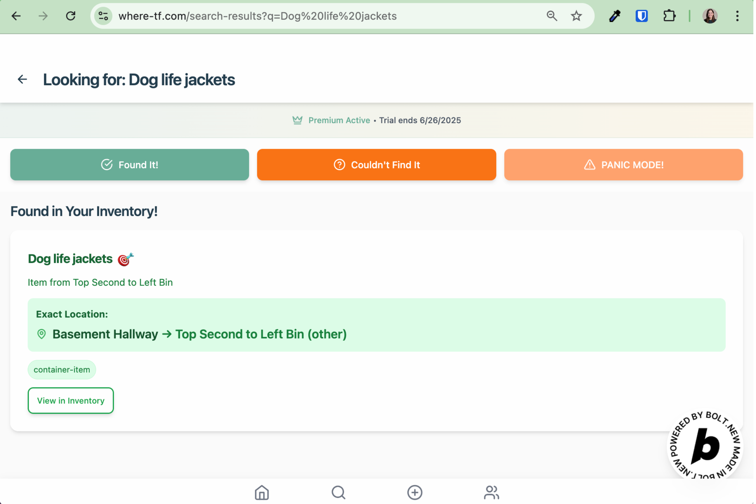This screenshot has width=756, height=504.
Task: Bookmark this page with the star icon
Action: tap(576, 16)
